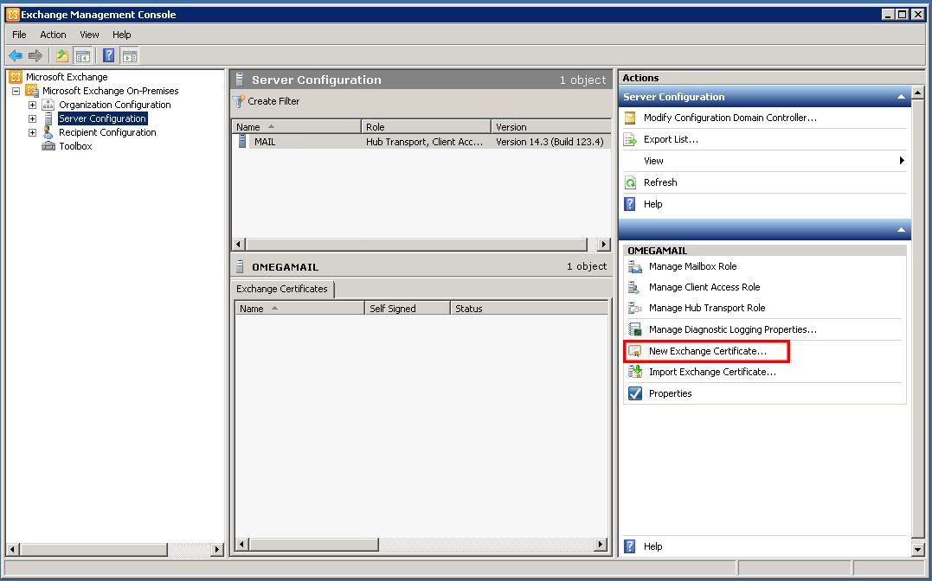
Task: Click Modify Configuration Domain Controller link
Action: [730, 118]
